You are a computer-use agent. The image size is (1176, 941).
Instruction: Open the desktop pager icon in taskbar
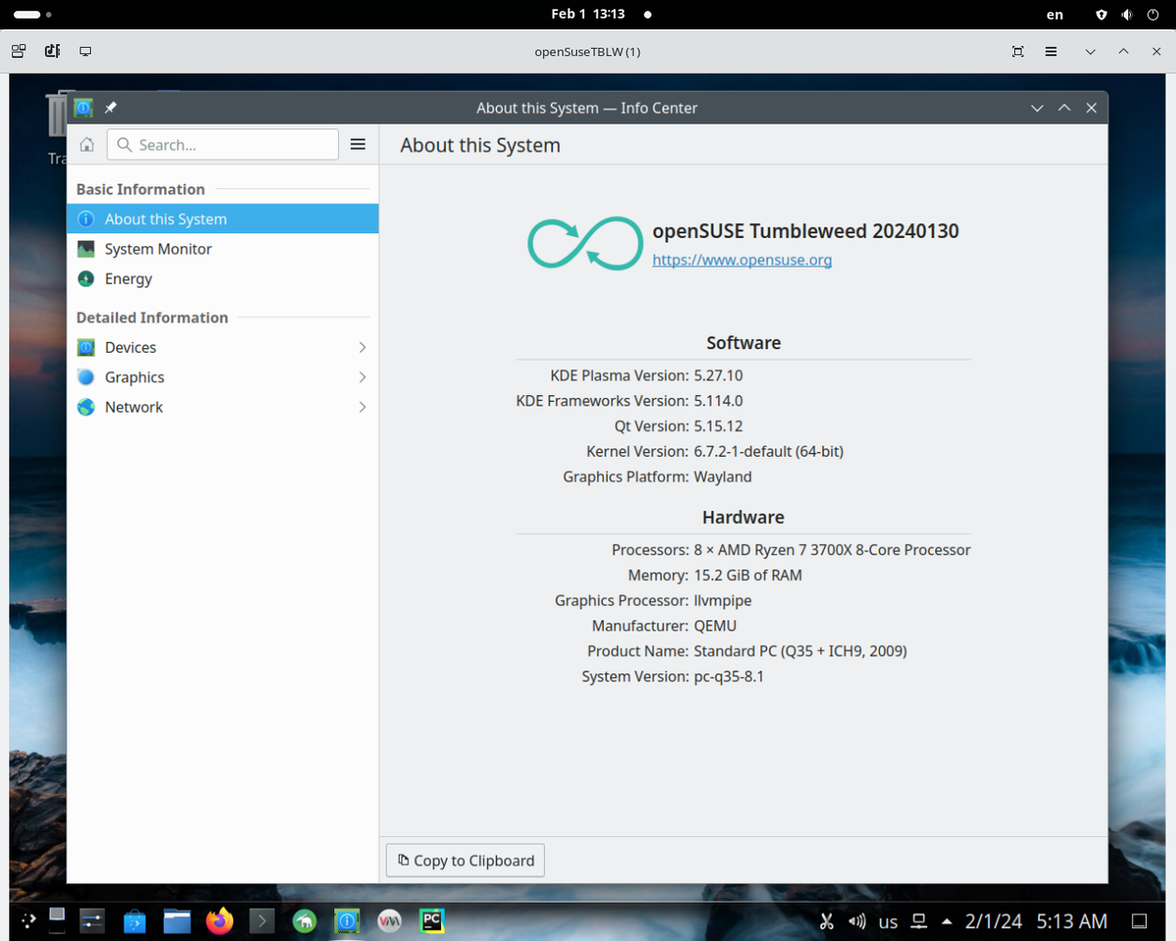(57, 920)
